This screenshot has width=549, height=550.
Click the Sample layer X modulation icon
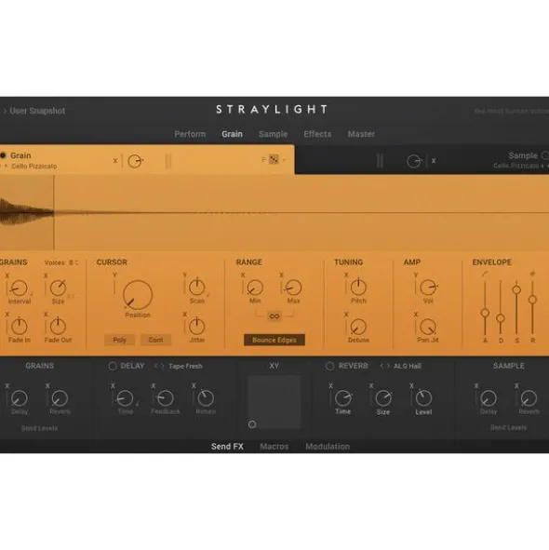coord(434,161)
